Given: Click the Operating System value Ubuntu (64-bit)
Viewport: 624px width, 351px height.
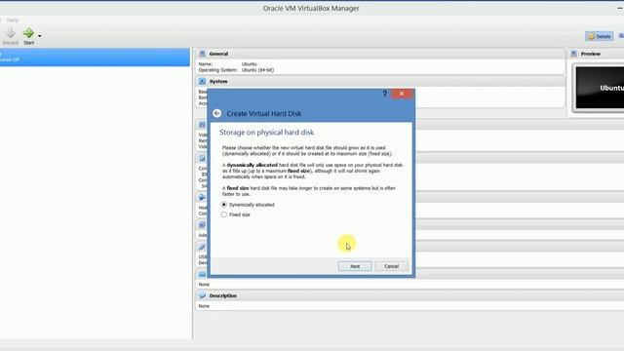Looking at the screenshot, I should [257, 70].
